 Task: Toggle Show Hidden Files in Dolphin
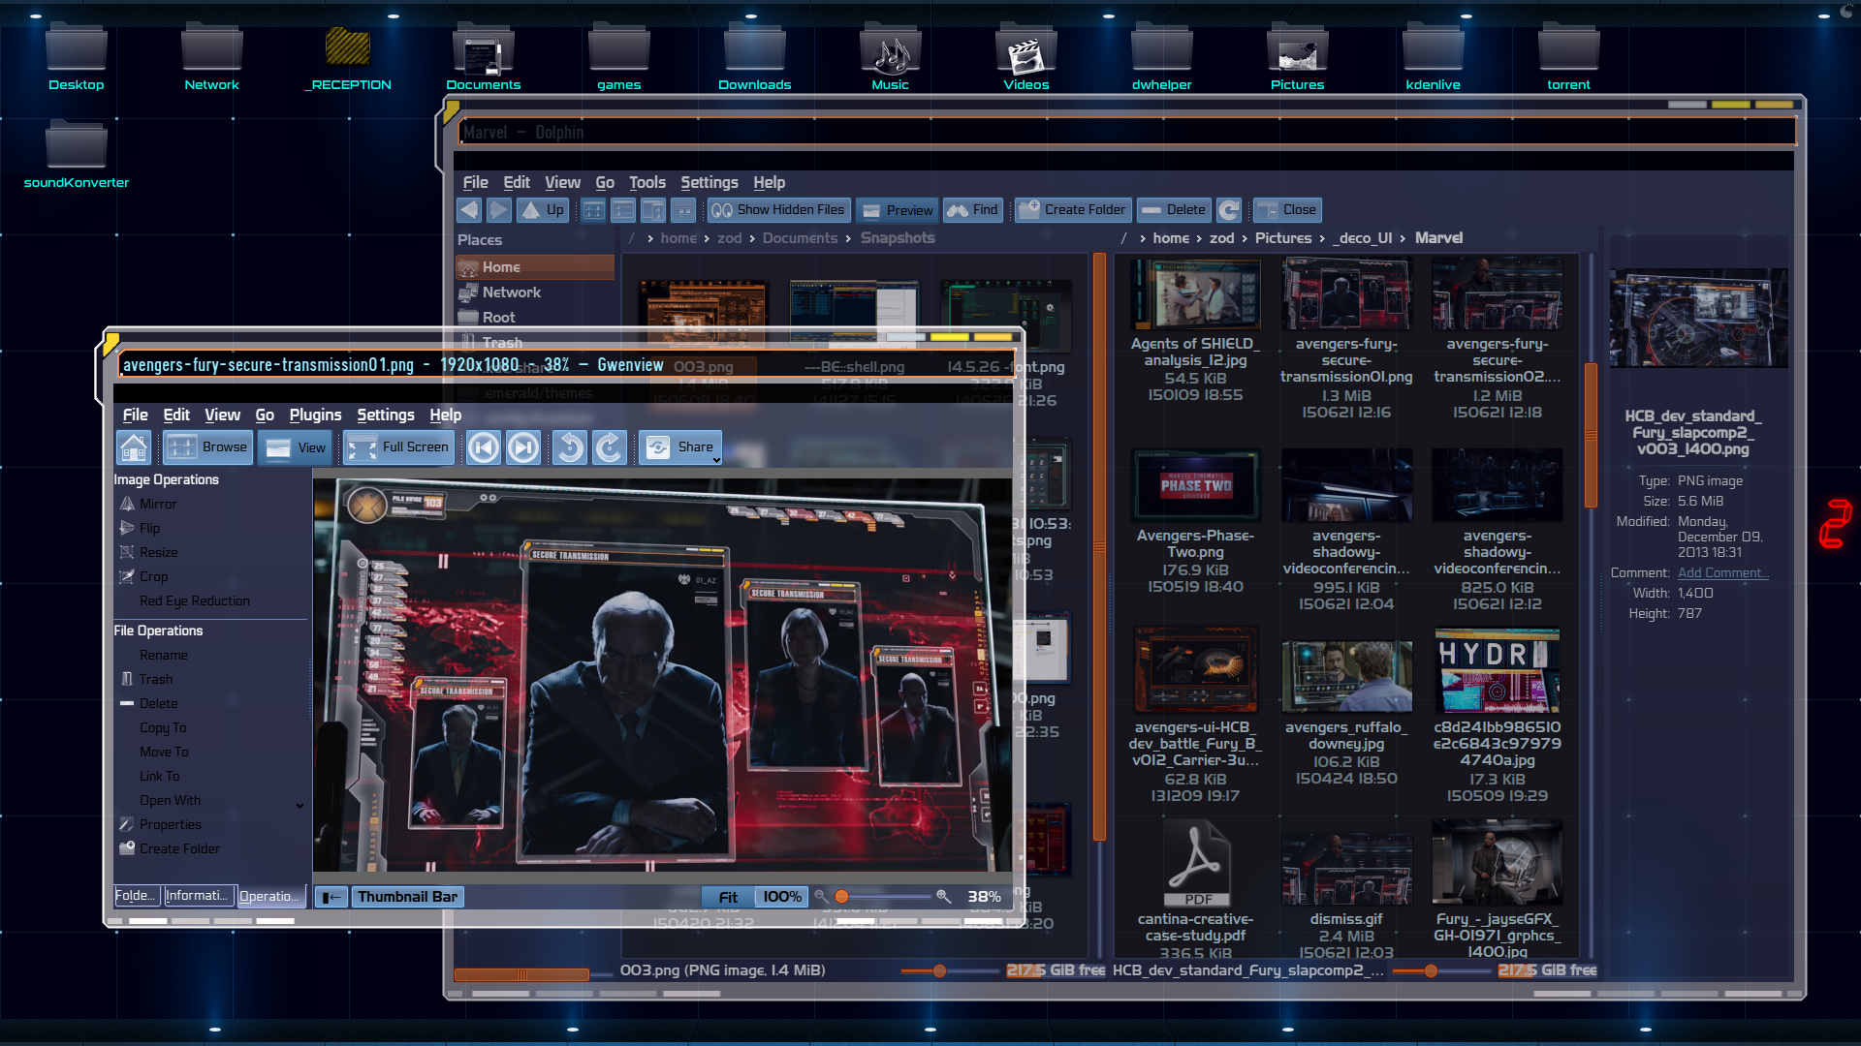(777, 210)
